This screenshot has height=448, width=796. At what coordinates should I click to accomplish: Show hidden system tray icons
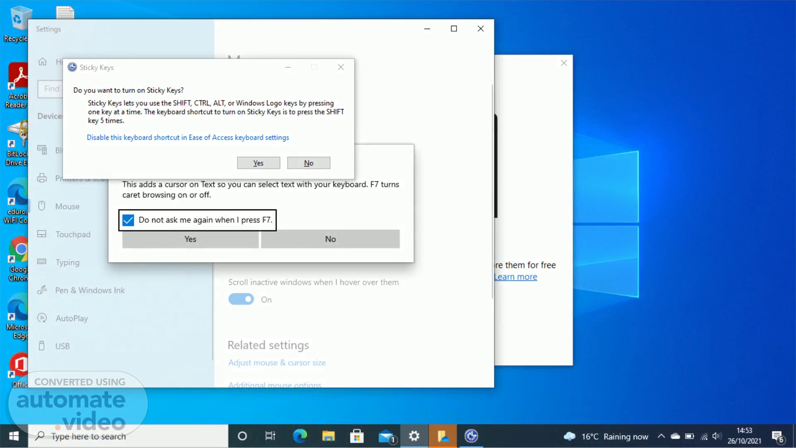661,436
